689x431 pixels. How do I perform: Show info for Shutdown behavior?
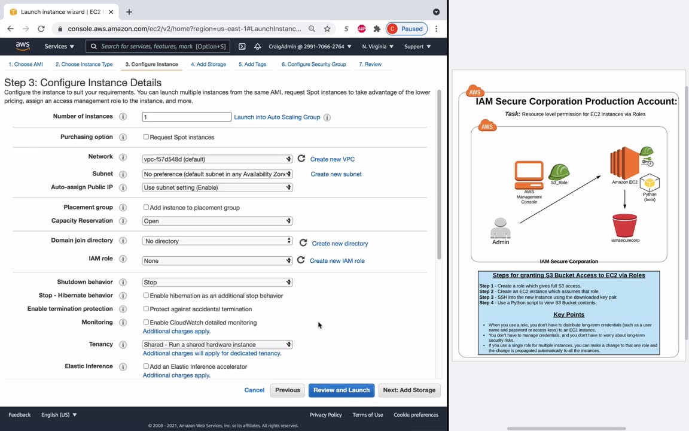tap(123, 283)
